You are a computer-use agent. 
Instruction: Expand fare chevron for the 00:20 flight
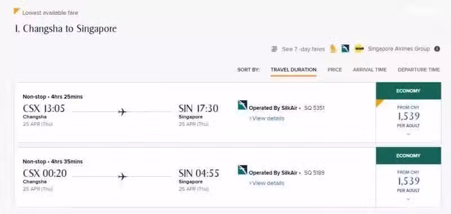pos(408,199)
